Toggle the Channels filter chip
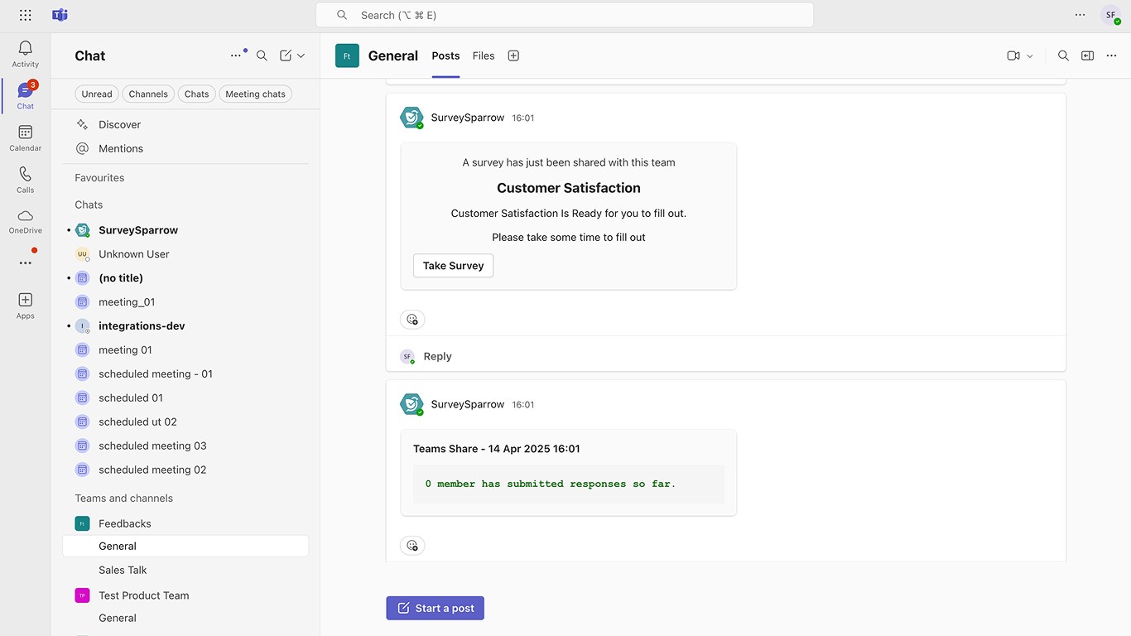 pyautogui.click(x=148, y=94)
